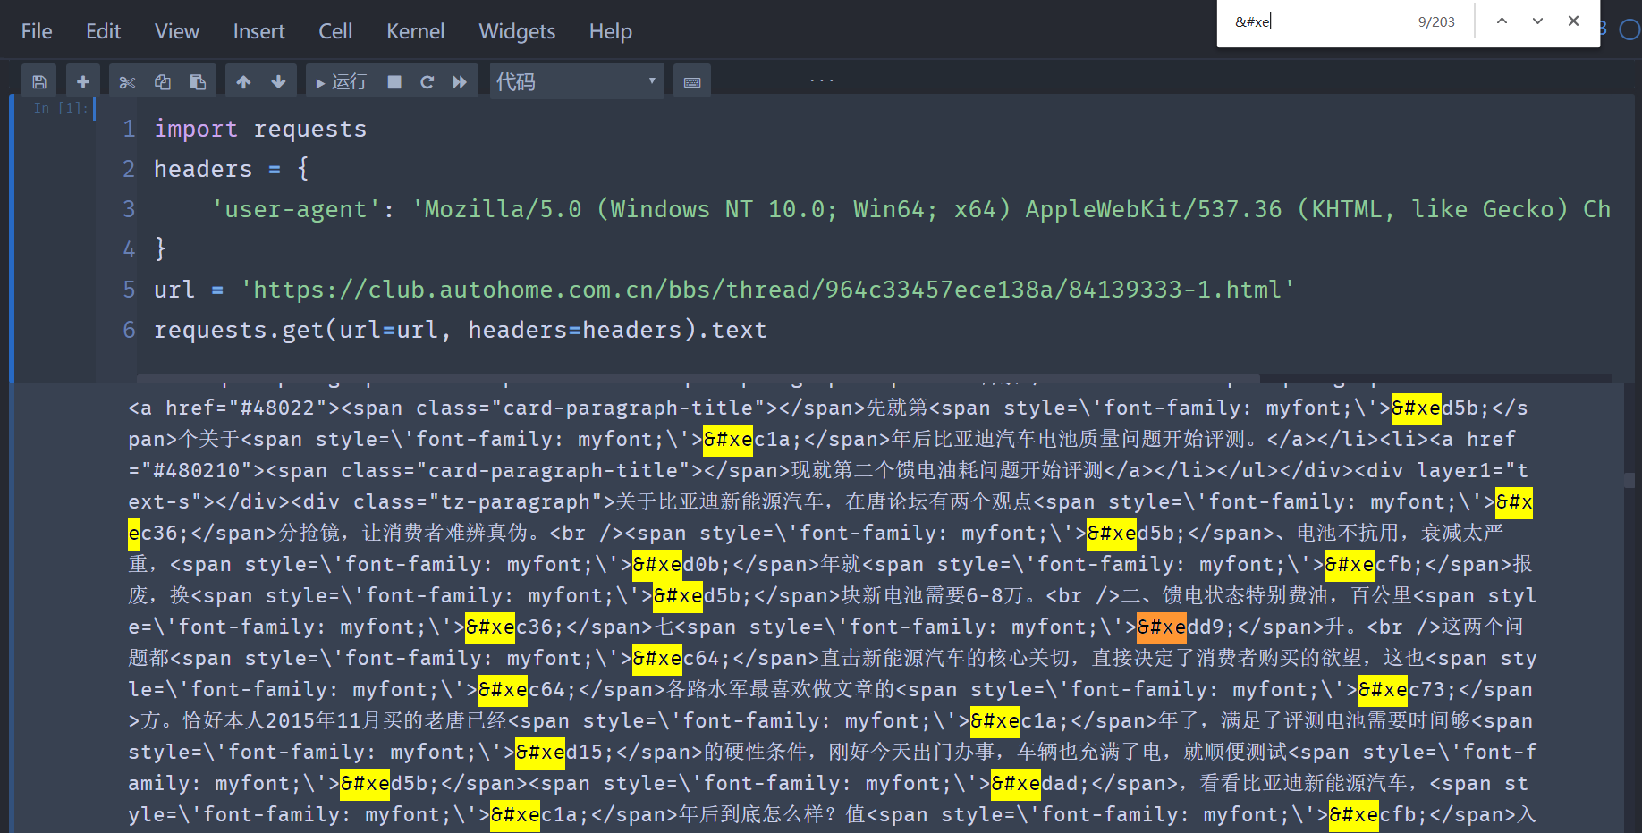Move selected cell up arrow
This screenshot has width=1642, height=833.
pyautogui.click(x=243, y=81)
